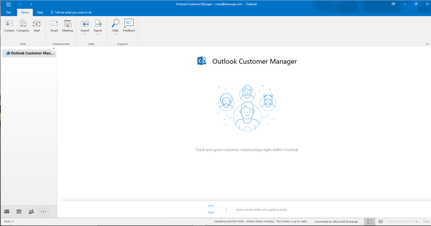Zoom out with the minus button
This screenshot has width=431, height=226.
point(388,222)
